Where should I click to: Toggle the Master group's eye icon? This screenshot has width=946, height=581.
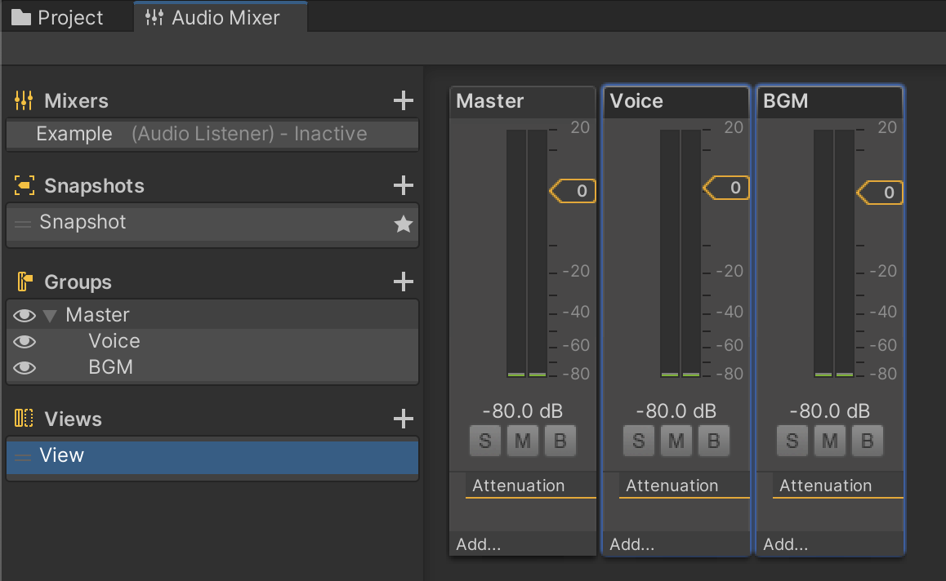25,314
